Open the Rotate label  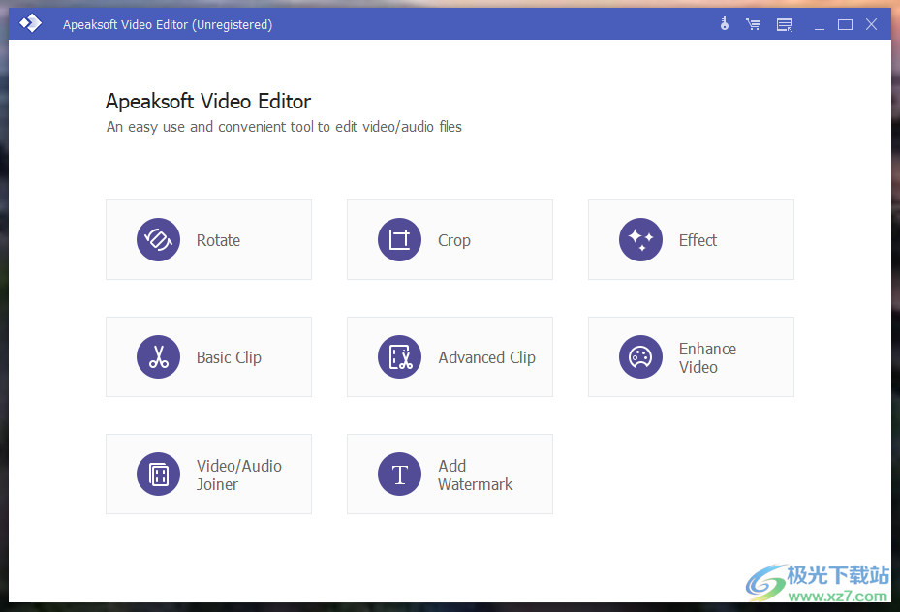(218, 240)
